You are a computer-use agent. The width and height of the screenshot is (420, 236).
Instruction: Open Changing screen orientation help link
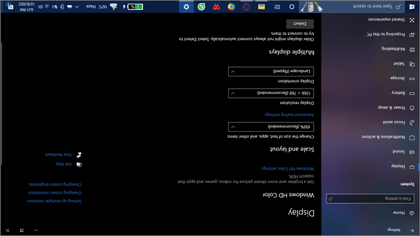tap(55, 193)
